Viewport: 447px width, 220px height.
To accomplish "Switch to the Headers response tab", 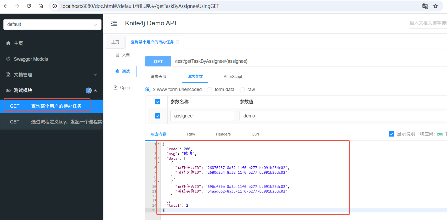I will pyautogui.click(x=223, y=134).
